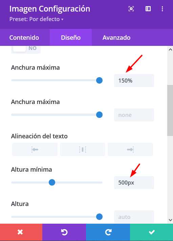Align text center icon
Image resolution: width=173 pixels, height=241 pixels.
click(83, 150)
